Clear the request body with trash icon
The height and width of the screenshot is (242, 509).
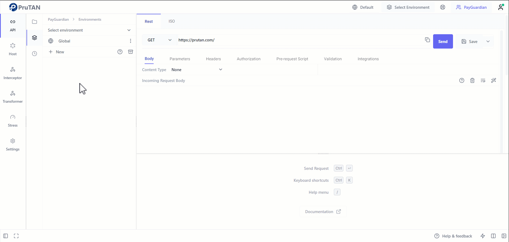(x=472, y=80)
